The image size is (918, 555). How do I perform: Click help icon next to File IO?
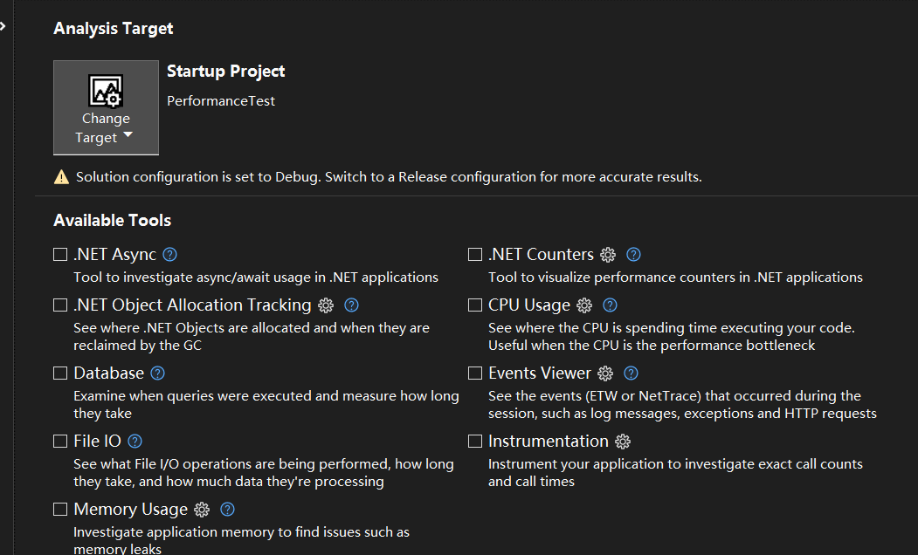pos(135,442)
